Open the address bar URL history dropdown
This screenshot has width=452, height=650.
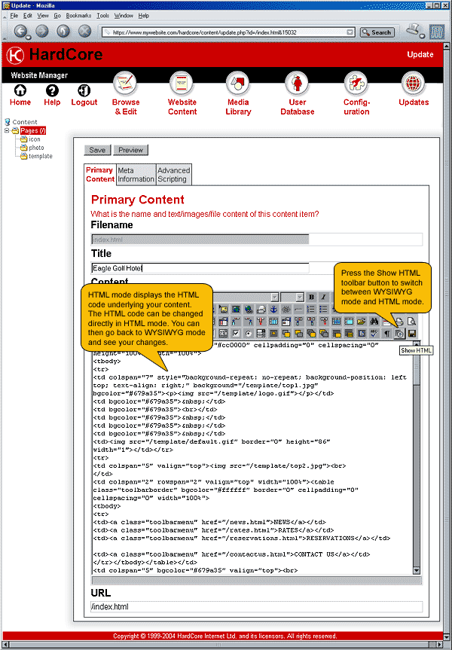coord(350,32)
